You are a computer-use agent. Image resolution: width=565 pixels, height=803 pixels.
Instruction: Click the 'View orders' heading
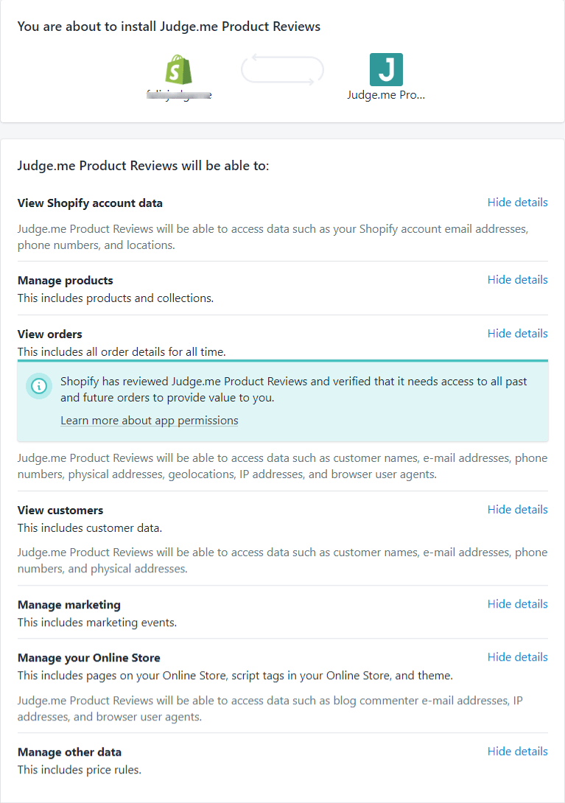point(49,334)
